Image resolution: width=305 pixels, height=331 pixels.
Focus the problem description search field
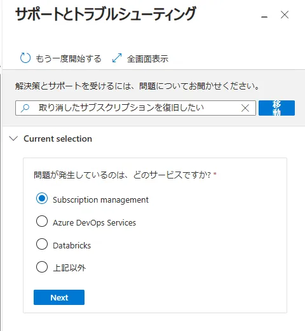click(135, 108)
